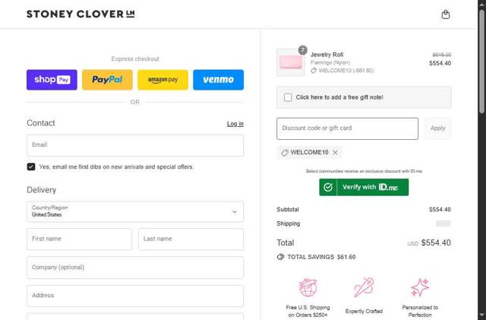Image resolution: width=486 pixels, height=320 pixels.
Task: Click the page vertical scrollbar thumb
Action: coord(481,61)
